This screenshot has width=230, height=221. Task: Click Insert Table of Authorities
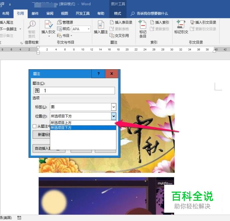[203, 22]
